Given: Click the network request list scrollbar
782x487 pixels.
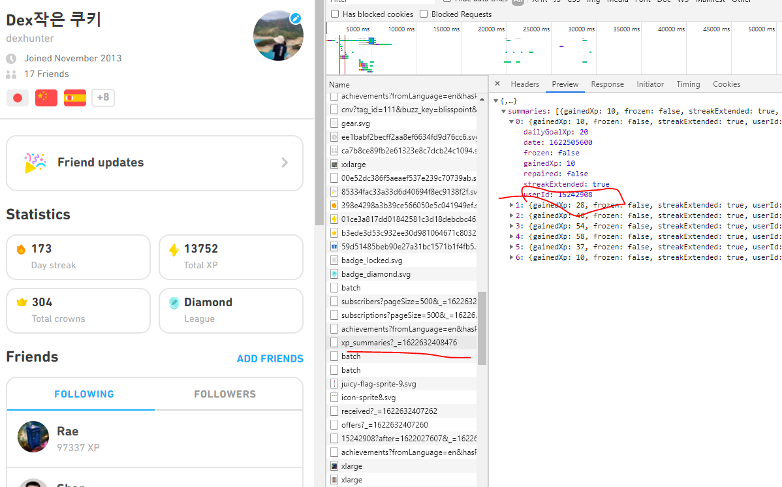Looking at the screenshot, I should (x=482, y=326).
